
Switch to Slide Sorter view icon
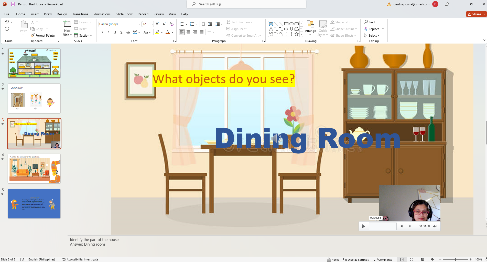pos(412,259)
